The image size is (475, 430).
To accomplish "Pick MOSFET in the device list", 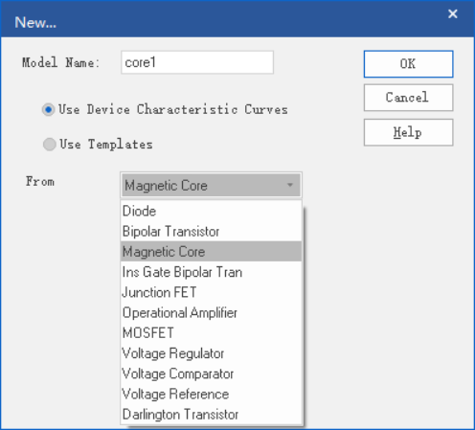I will [x=211, y=333].
